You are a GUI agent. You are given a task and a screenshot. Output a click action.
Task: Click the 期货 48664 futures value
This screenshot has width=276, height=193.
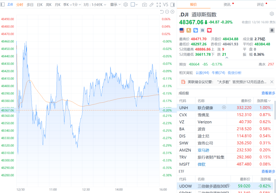(194, 64)
